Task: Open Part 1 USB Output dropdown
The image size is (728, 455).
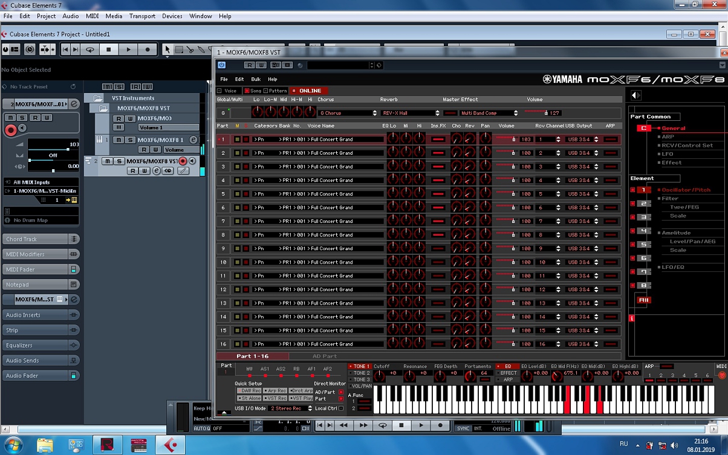Action: [x=582, y=140]
